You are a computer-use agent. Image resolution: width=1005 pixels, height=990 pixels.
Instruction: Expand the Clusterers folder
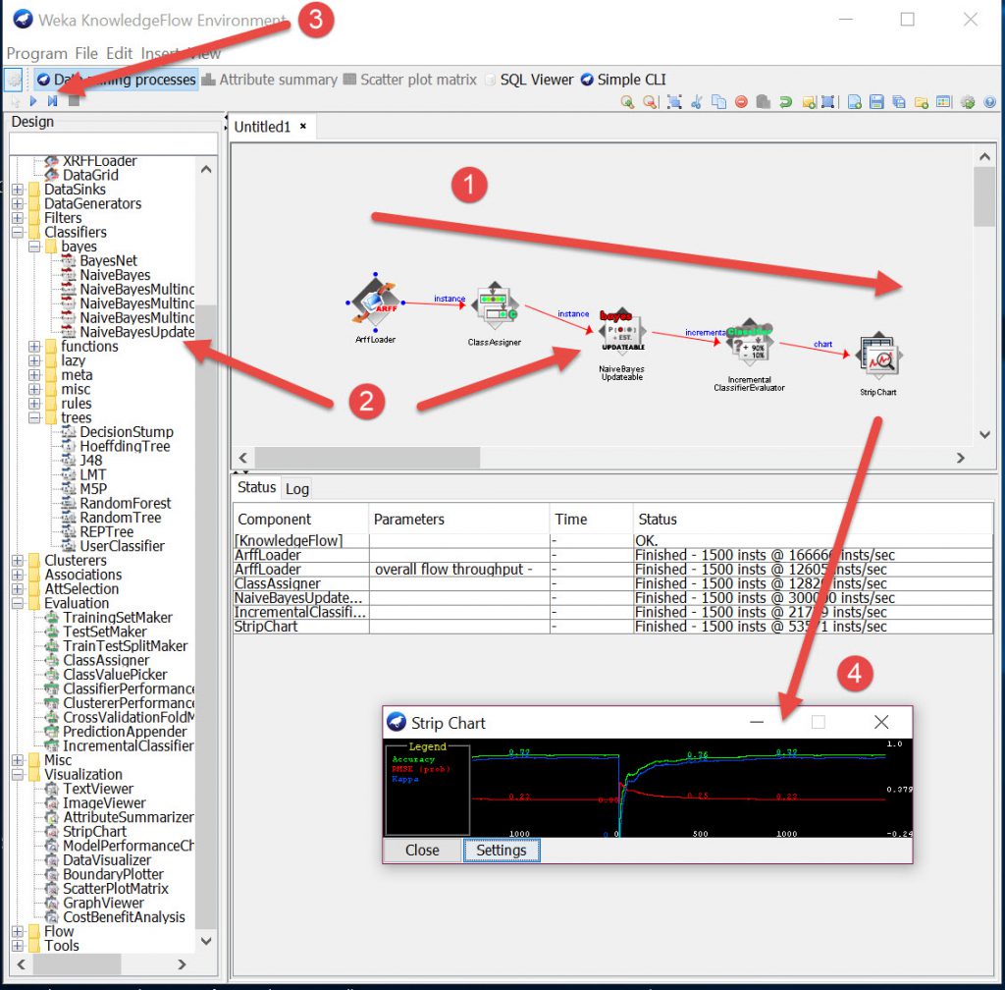point(19,561)
